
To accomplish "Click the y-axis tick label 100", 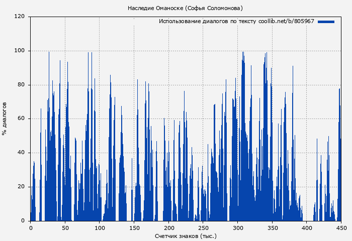I will 20,51.
